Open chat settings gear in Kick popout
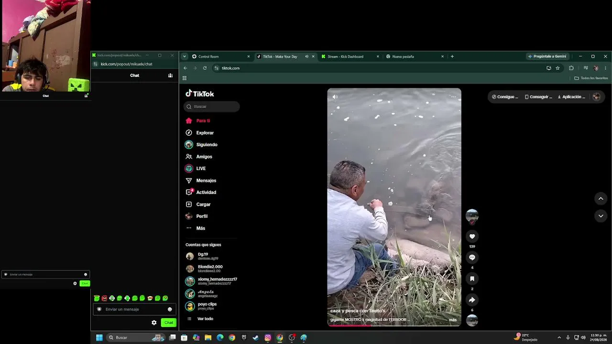Viewport: 612px width, 344px height. tap(154, 322)
